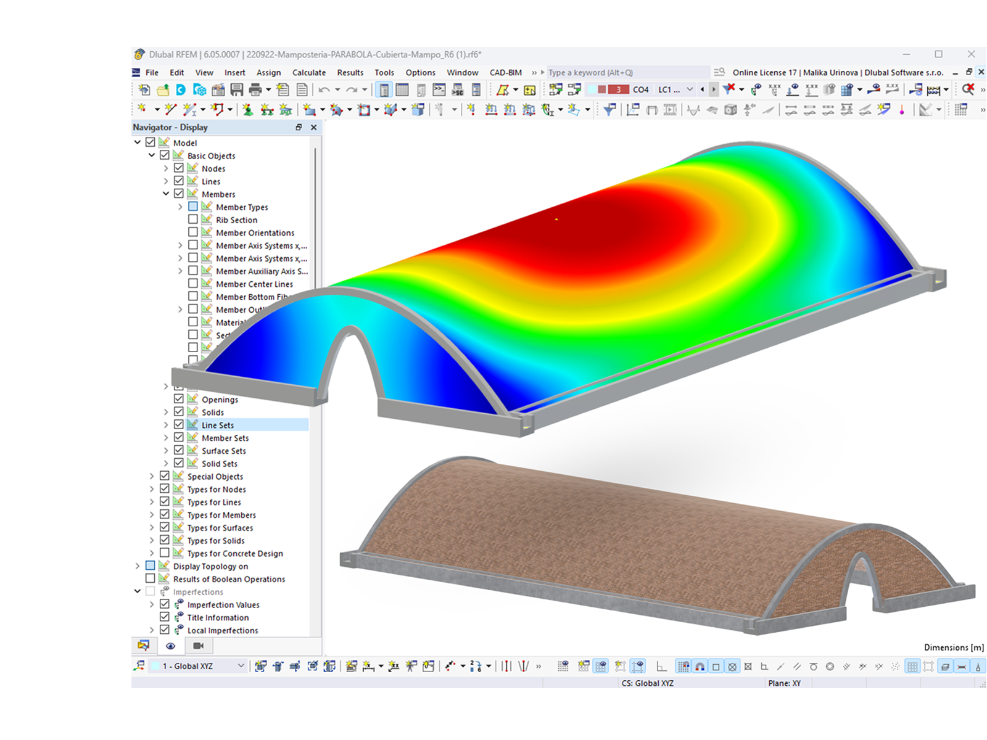This screenshot has width=987, height=740.
Task: Select the Line Sets tree item
Action: coord(218,425)
